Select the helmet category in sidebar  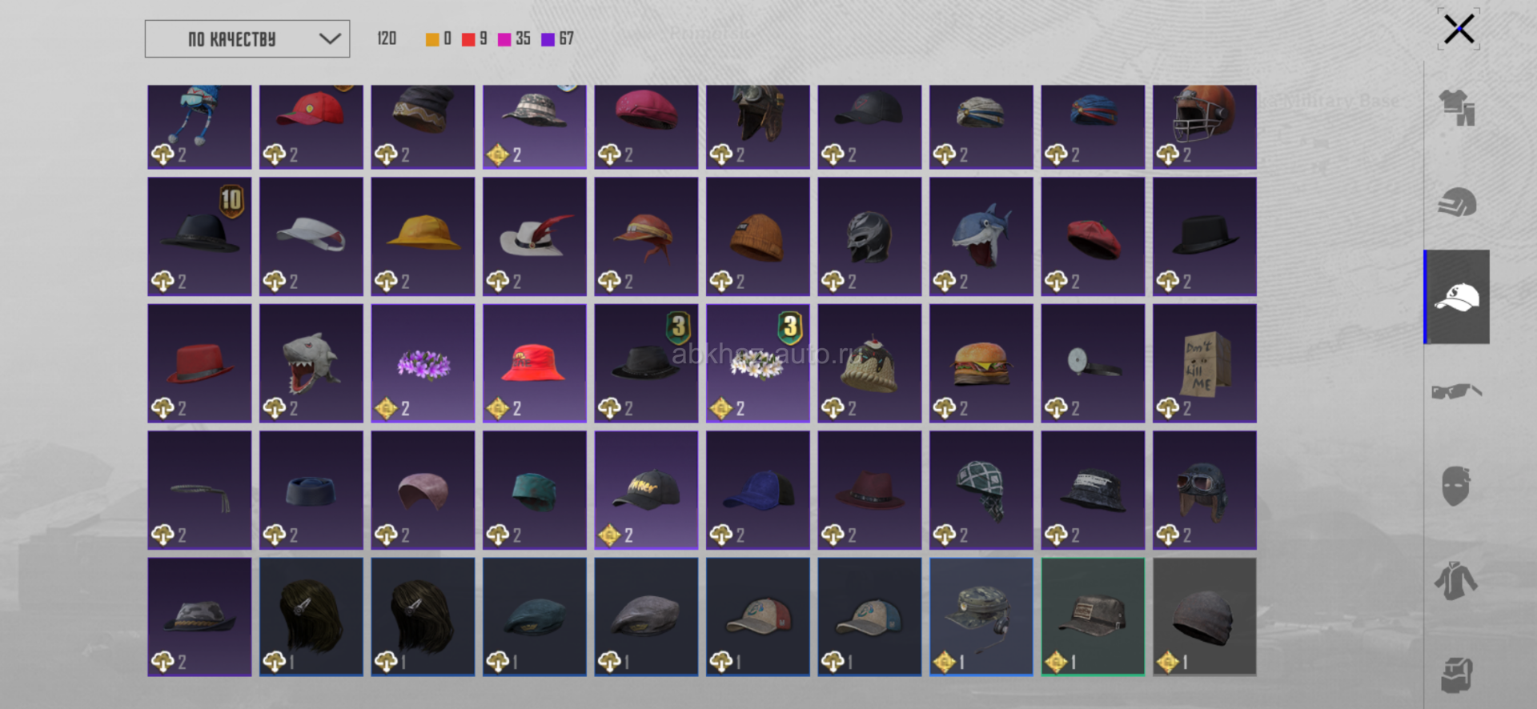[1456, 202]
